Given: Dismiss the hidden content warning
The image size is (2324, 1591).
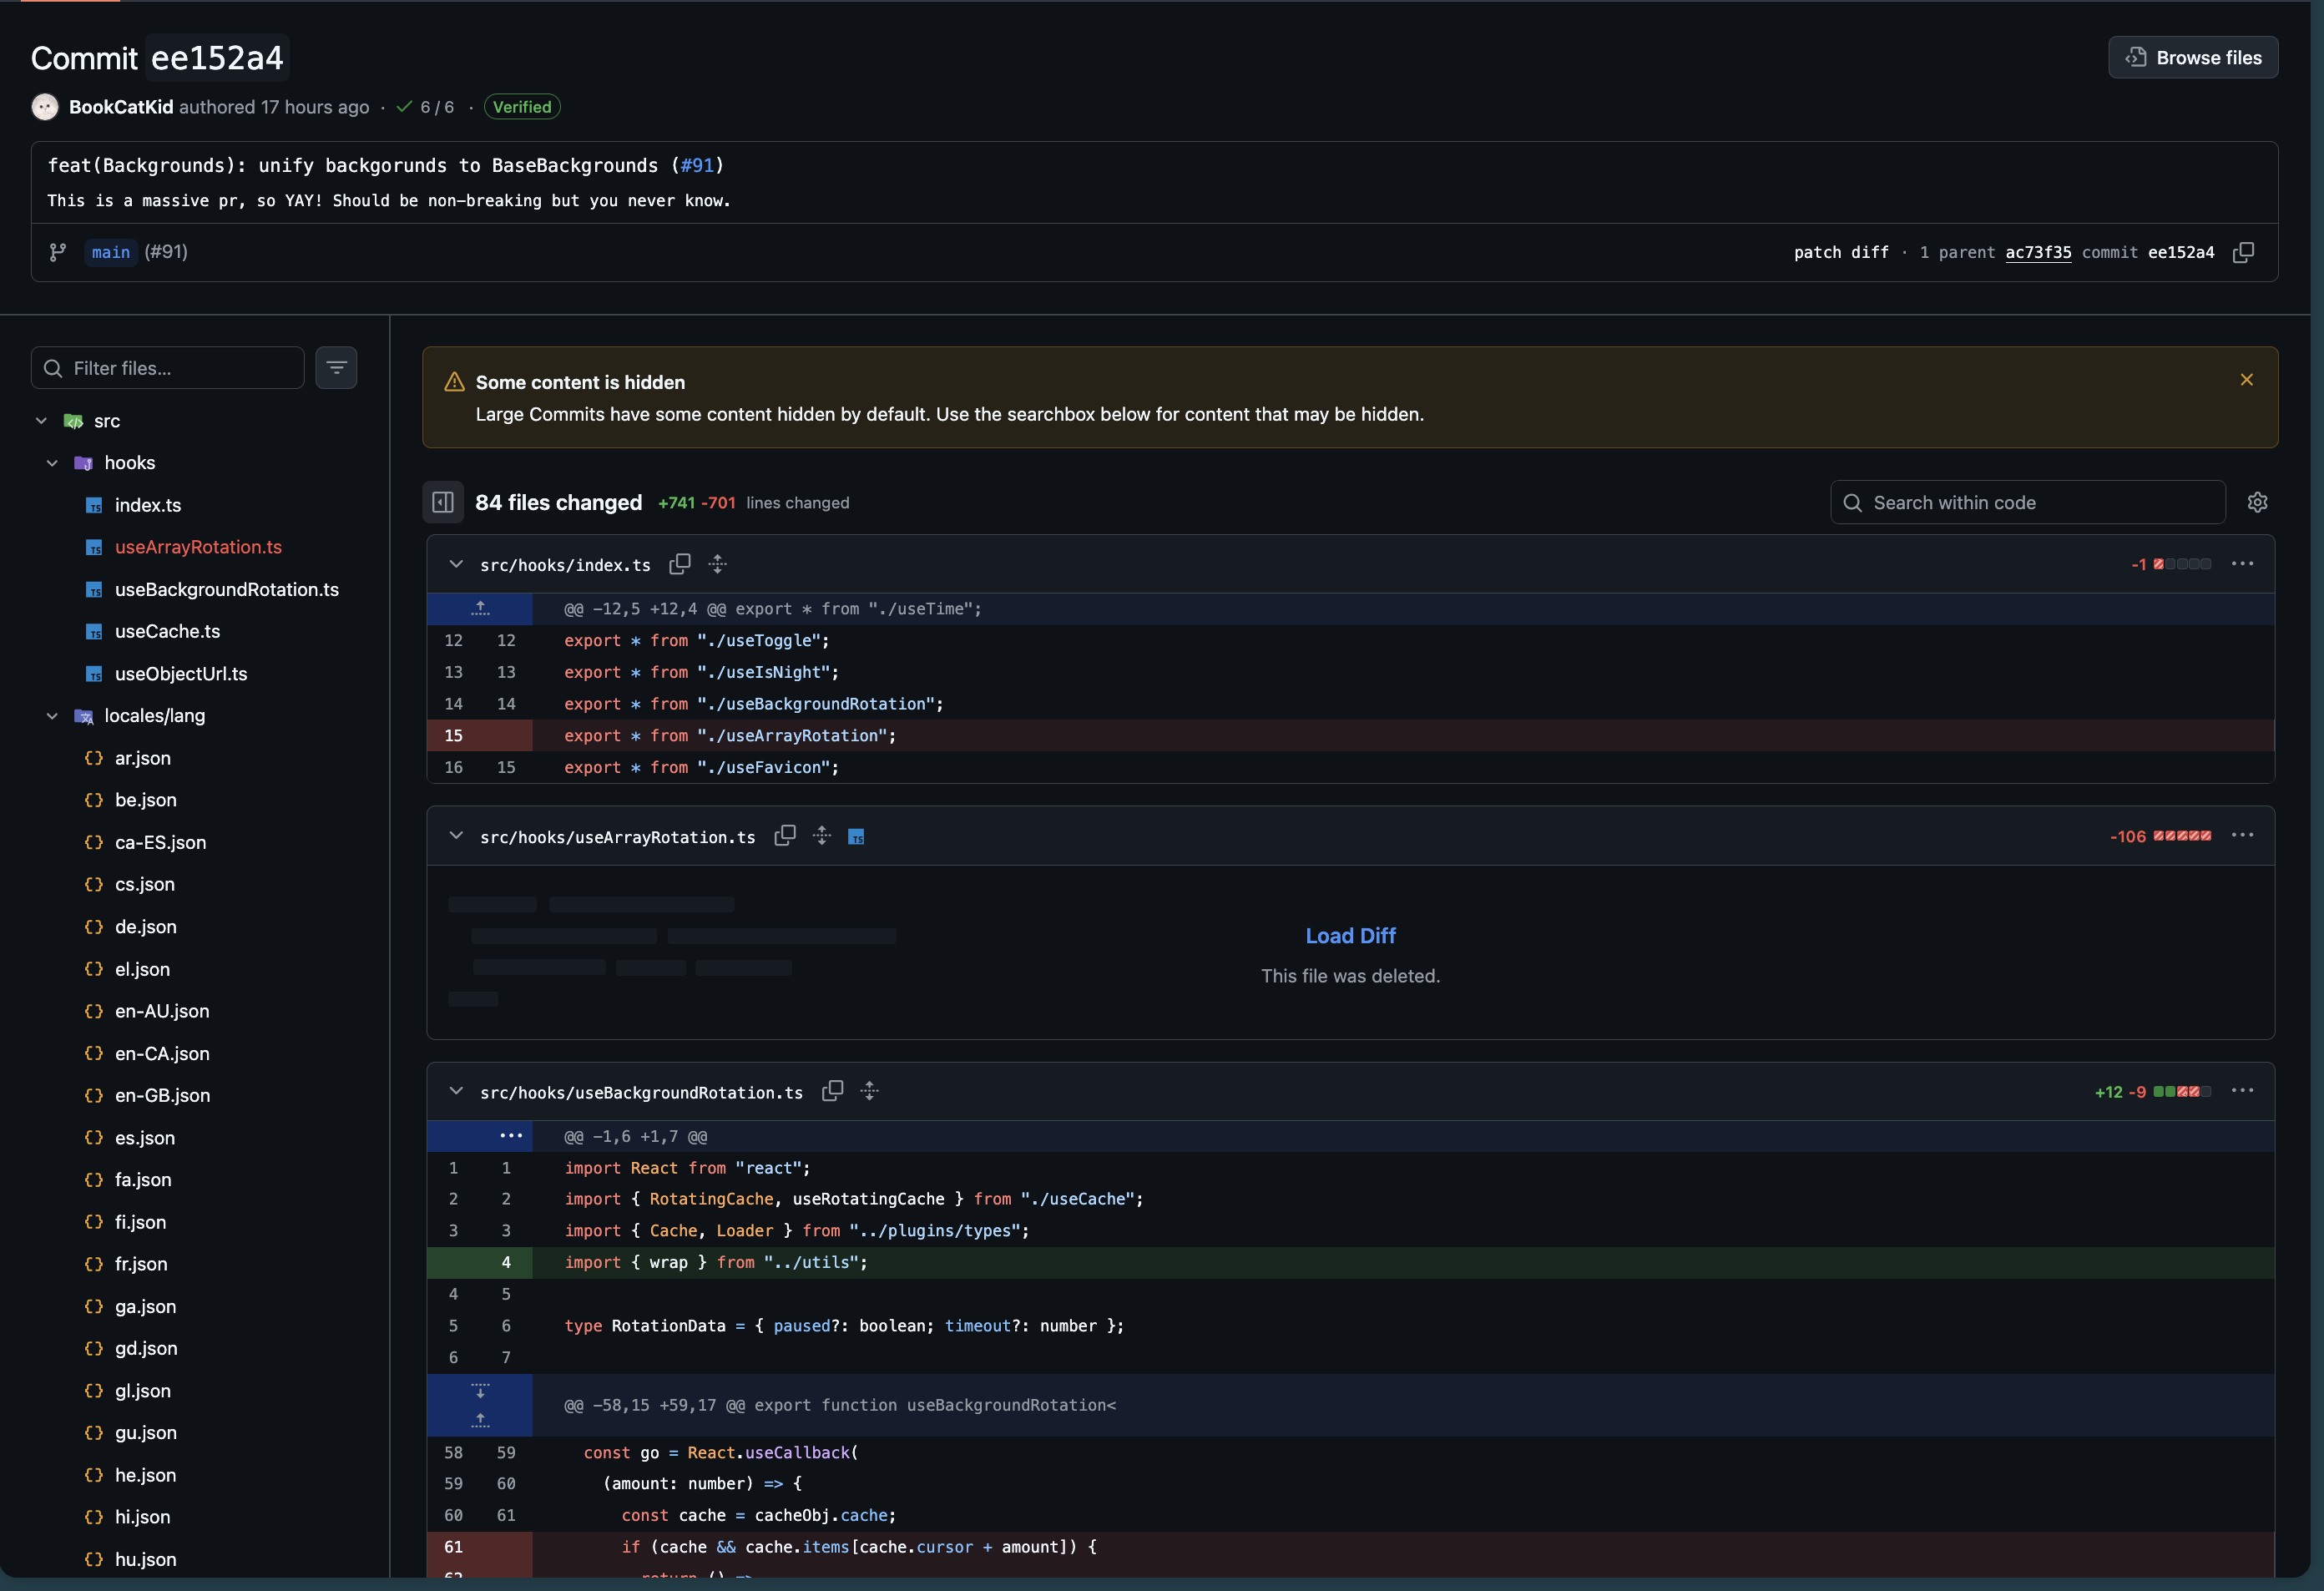Looking at the screenshot, I should point(2246,380).
